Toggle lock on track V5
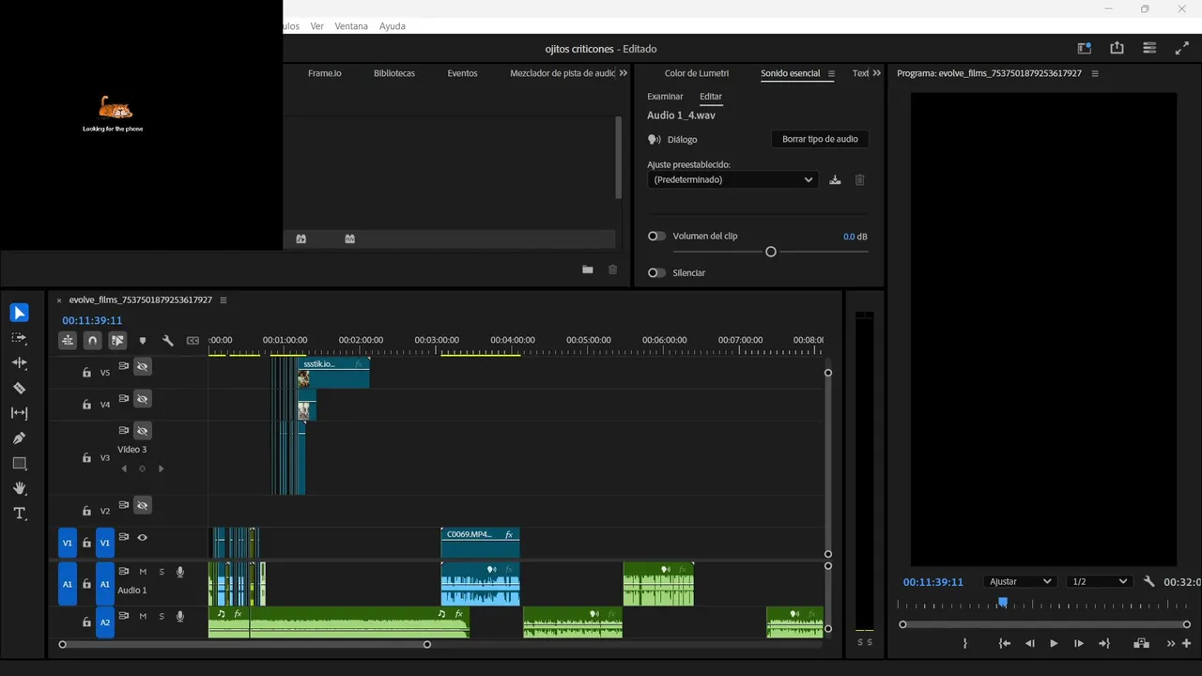 (86, 373)
